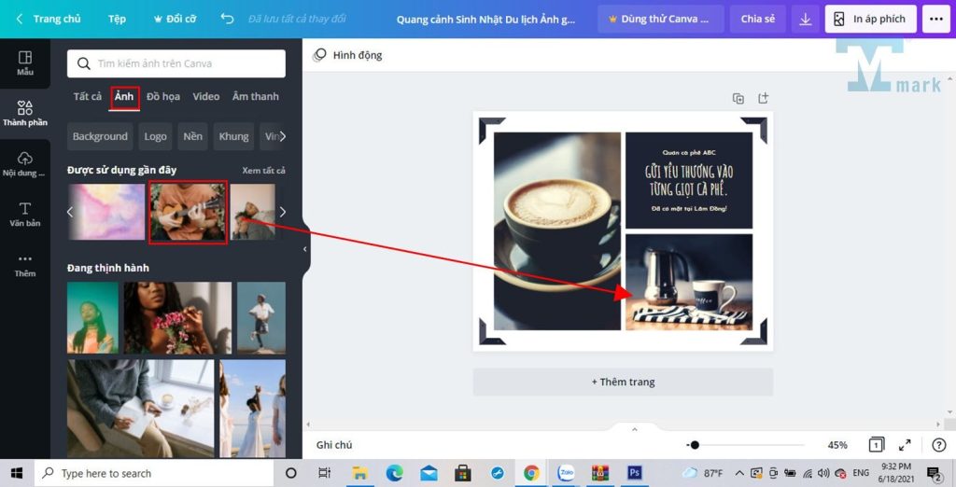Viewport: 956px width, 487px height.
Task: Collapse the side panel with arrow handle
Action: tap(305, 250)
